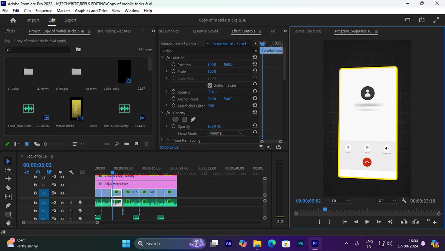The width and height of the screenshot is (445, 251).
Task: Open Sort Icons menu in Project panel
Action: coord(77,144)
